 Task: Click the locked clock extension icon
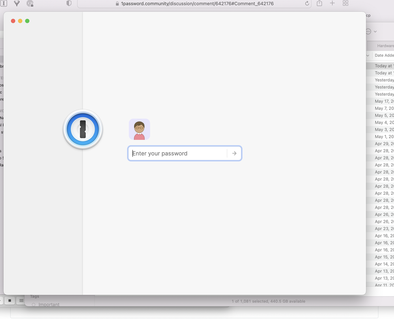point(30,3)
